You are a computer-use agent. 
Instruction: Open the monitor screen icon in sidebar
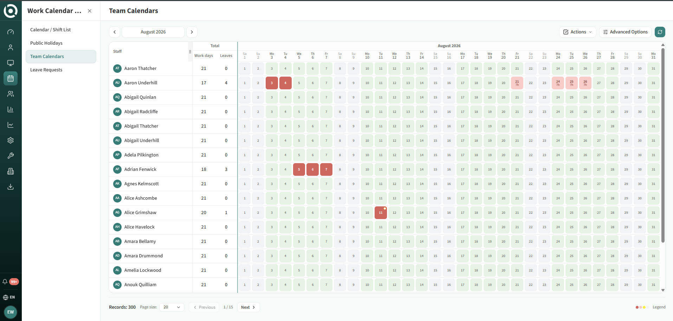11,63
